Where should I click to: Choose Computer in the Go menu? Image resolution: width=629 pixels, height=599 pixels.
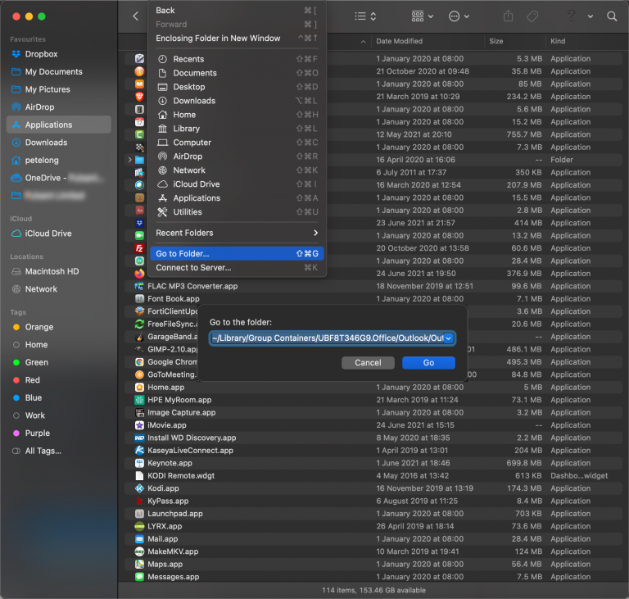click(237, 143)
